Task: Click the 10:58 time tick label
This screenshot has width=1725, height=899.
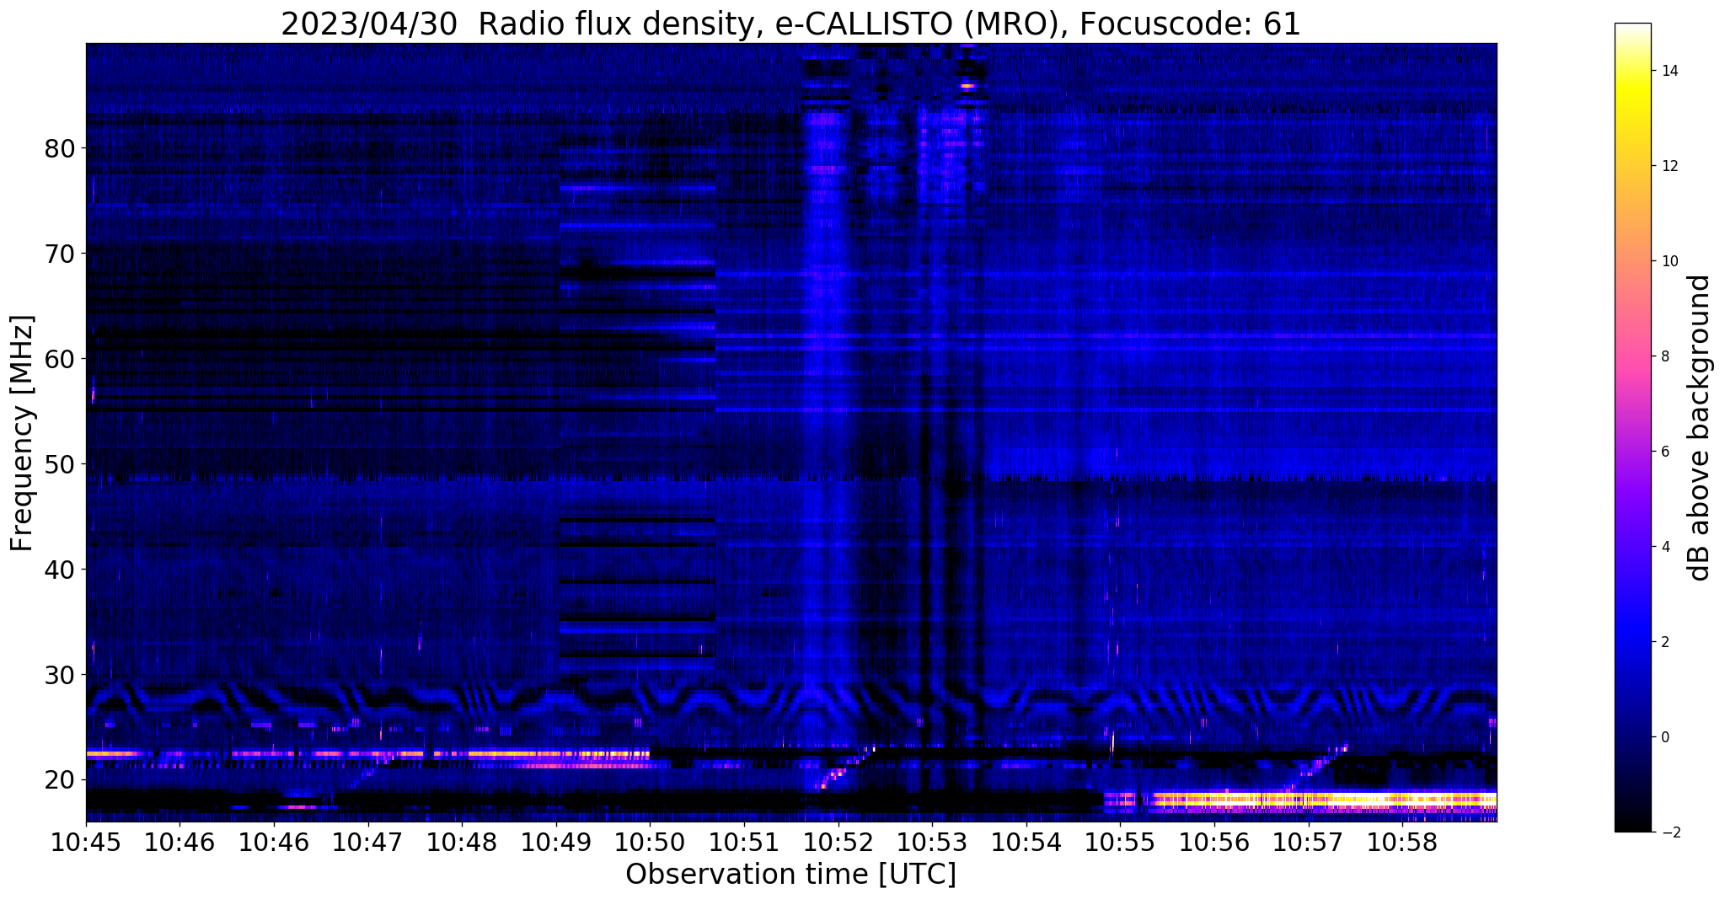Action: point(1402,842)
